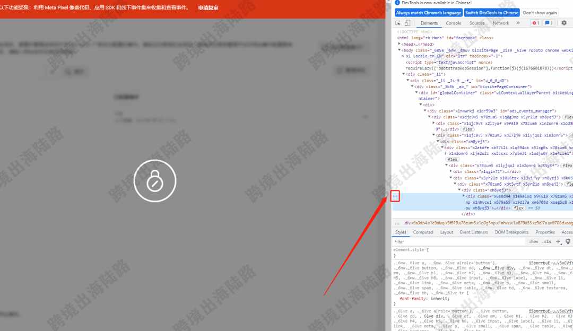Collapse the bizsitePageContainer div node
573x331 pixels.
[x=412, y=86]
